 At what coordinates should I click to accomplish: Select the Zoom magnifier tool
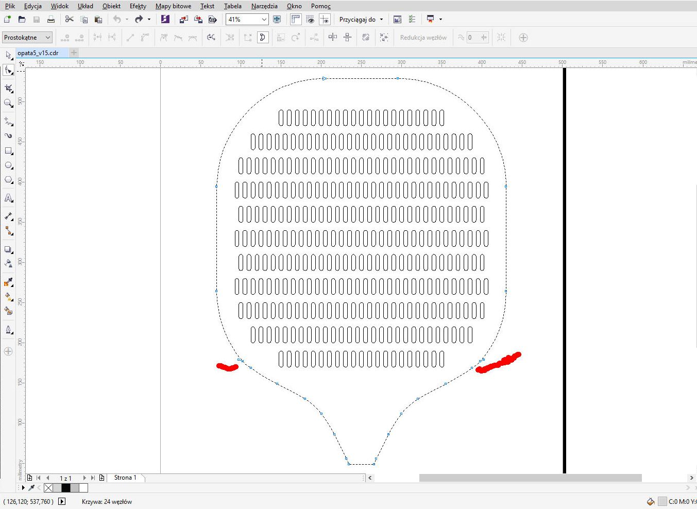coord(8,103)
